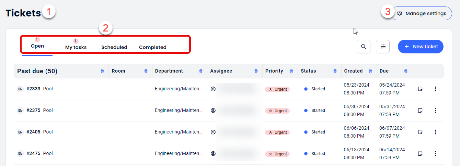Open the ticket search icon
Screen dimensions: 460x166
(364, 47)
